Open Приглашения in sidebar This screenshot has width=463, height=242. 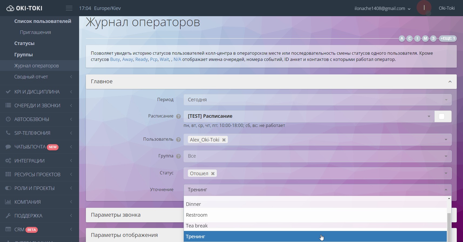pyautogui.click(x=35, y=32)
